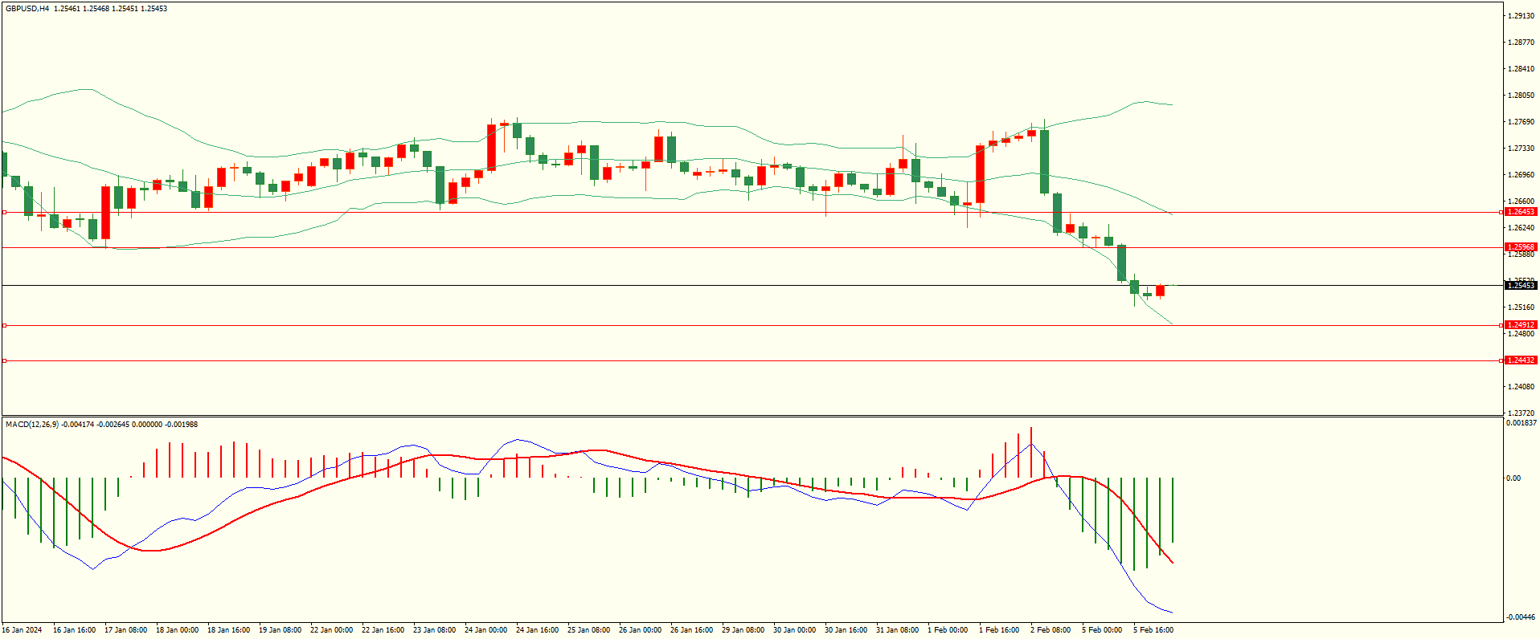Click the 26 Jan 16:00 time label
1540x639 pixels.
pyautogui.click(x=692, y=630)
